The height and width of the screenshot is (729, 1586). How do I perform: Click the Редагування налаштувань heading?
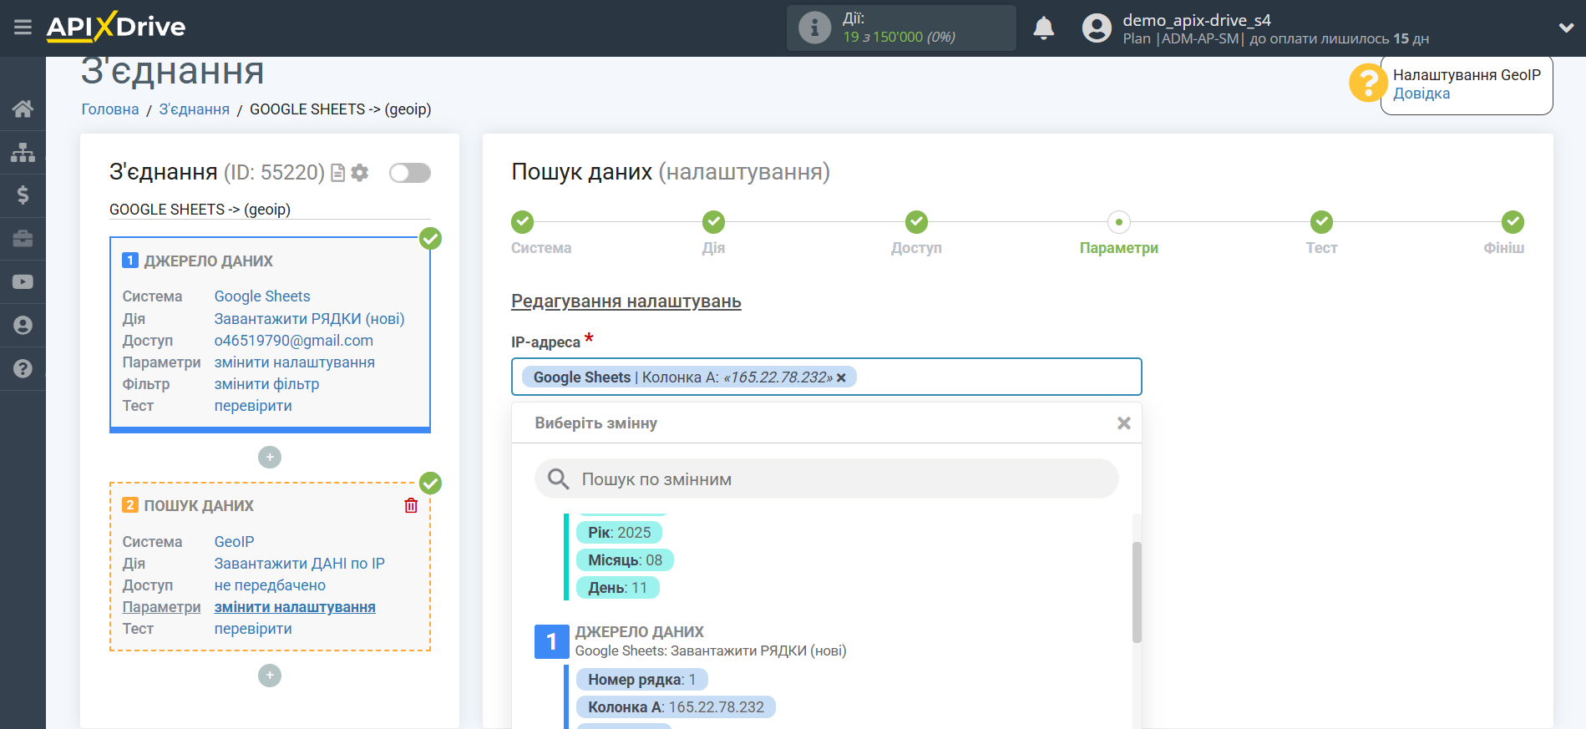coord(626,301)
